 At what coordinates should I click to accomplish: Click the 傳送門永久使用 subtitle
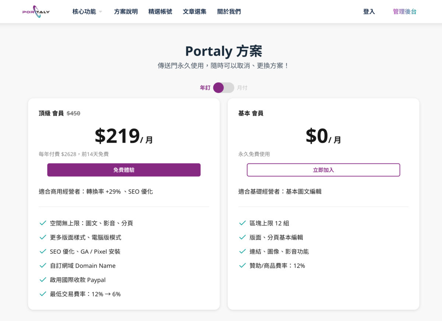click(x=224, y=66)
